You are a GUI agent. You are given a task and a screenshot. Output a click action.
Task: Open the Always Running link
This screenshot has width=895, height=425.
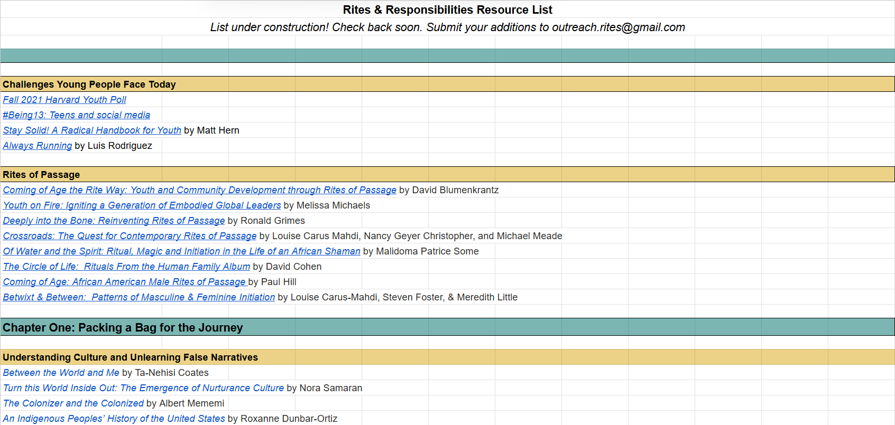pyautogui.click(x=38, y=146)
